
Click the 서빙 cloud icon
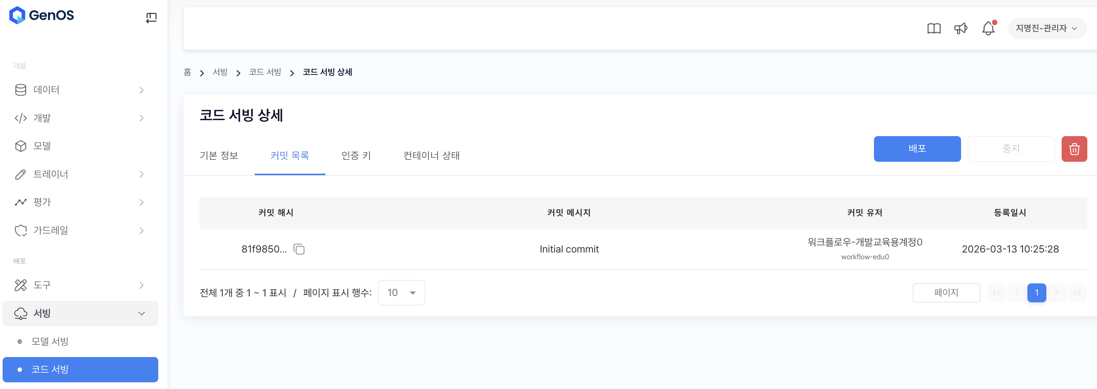[20, 314]
